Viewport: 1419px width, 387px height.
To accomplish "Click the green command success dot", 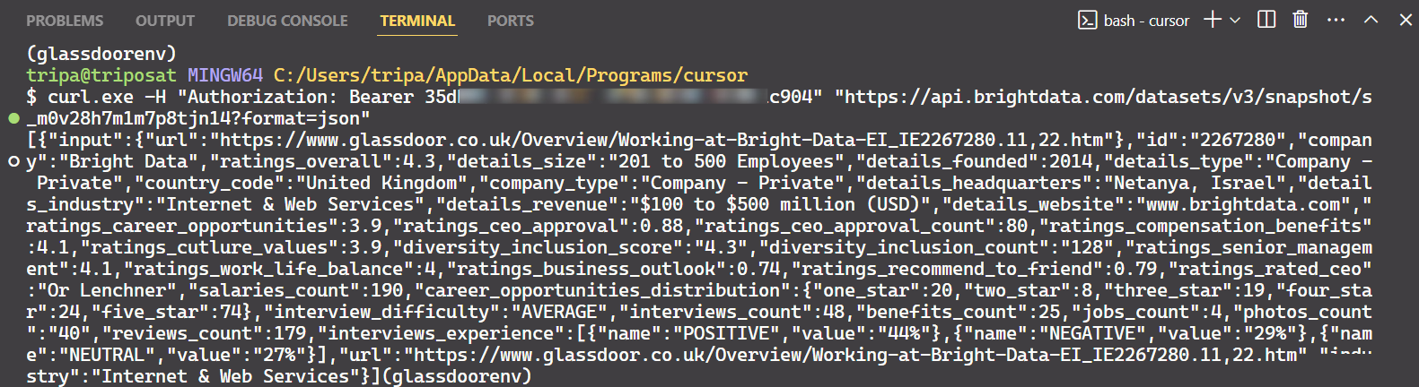I will point(13,118).
